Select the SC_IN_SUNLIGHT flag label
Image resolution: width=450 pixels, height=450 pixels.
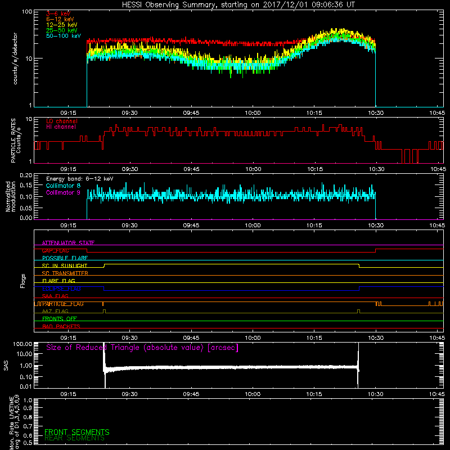65,265
